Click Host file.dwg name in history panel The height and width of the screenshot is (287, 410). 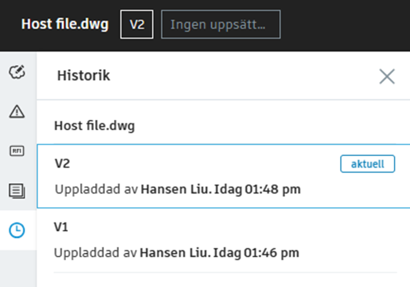tap(94, 126)
